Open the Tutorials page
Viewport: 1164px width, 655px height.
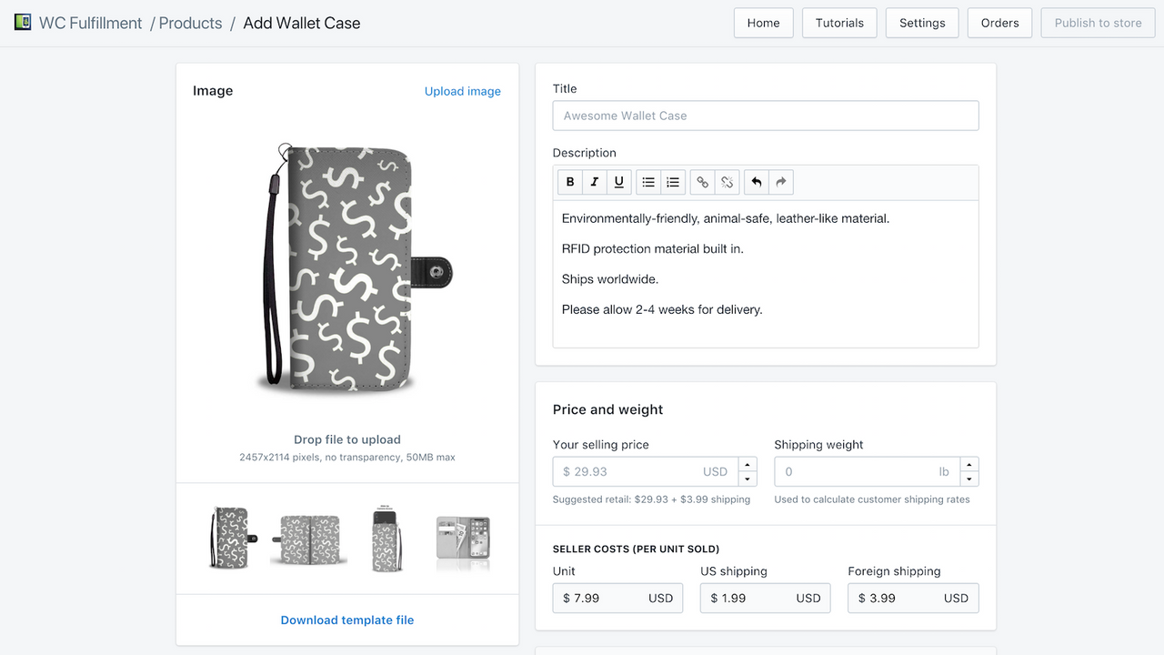coord(839,23)
